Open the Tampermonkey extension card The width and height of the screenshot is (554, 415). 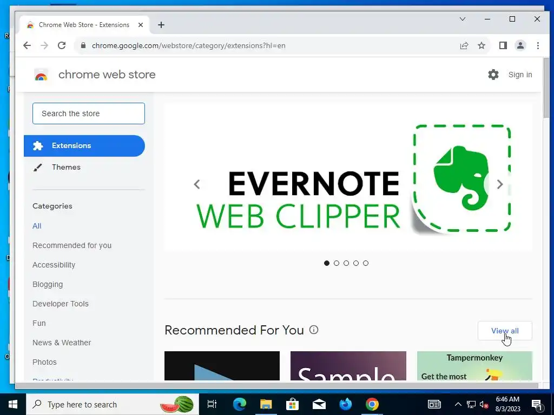(474, 366)
